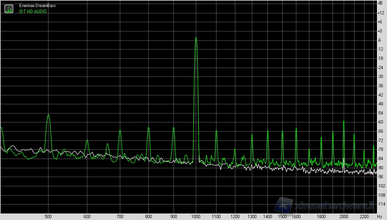Select the IDT HD AUDIO legend label
The width and height of the screenshot is (387, 220).
click(x=33, y=11)
